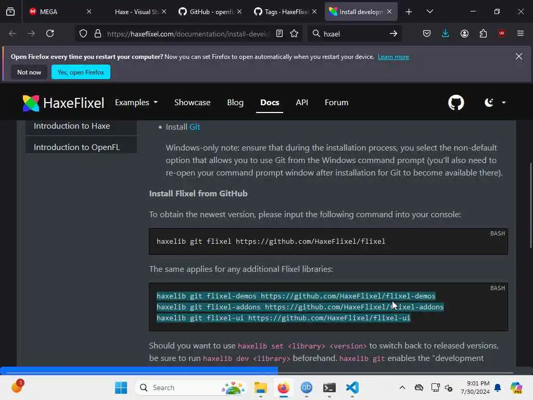Open the Git install link
Viewport: 533px width, 400px height.
pos(195,127)
